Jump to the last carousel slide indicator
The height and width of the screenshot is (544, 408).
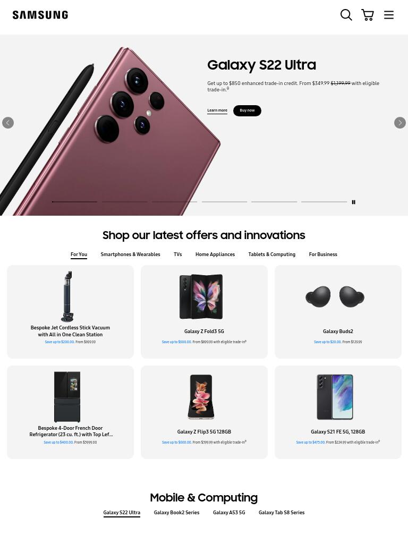coord(324,201)
